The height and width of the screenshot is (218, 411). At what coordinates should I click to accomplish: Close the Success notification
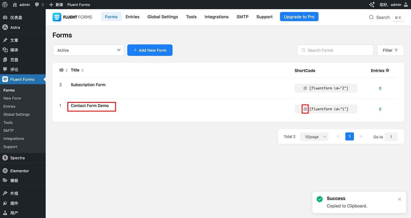pos(400,199)
